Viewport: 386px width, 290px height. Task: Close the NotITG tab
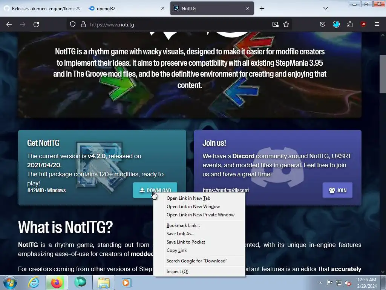(248, 8)
